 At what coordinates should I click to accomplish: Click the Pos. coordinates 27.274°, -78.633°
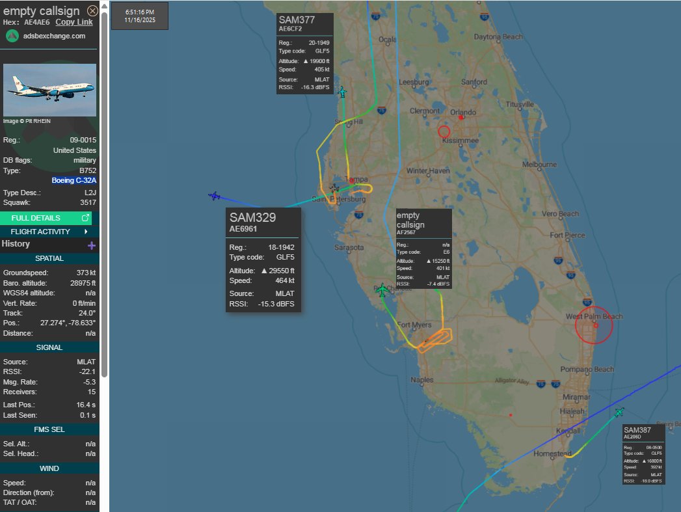click(x=68, y=323)
